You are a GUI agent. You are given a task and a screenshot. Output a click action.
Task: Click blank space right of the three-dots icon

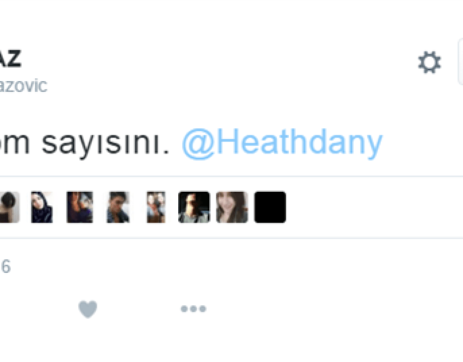coord(325,309)
